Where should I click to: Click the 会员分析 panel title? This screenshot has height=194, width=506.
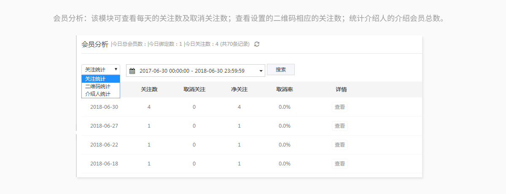click(x=95, y=44)
